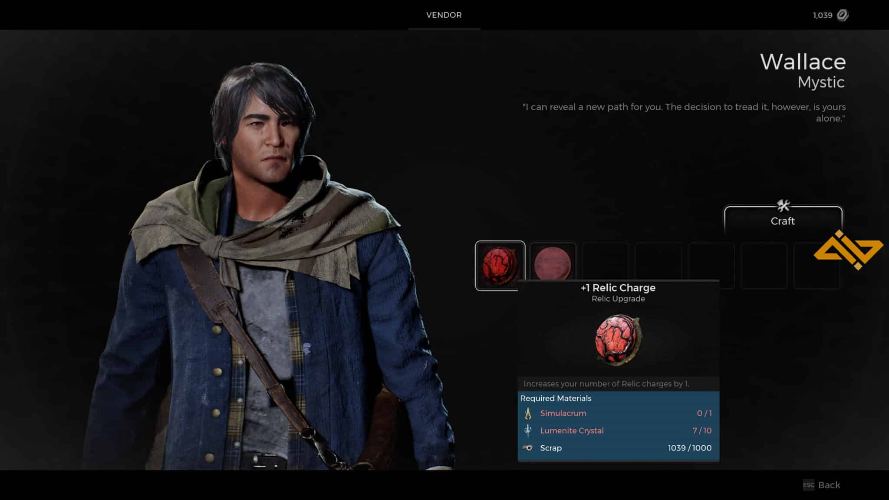Click the Lumenite Crystal material name
This screenshot has height=500, width=889.
pyautogui.click(x=572, y=431)
